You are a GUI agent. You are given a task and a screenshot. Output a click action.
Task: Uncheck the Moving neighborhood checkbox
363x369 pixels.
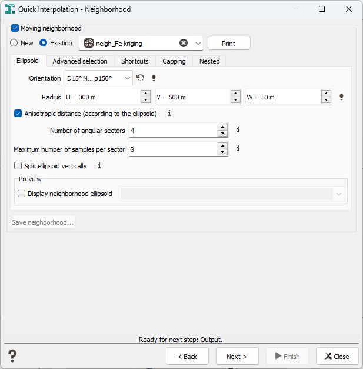click(x=15, y=28)
